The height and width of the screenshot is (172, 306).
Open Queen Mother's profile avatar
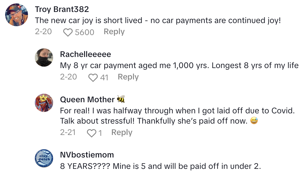(44, 103)
